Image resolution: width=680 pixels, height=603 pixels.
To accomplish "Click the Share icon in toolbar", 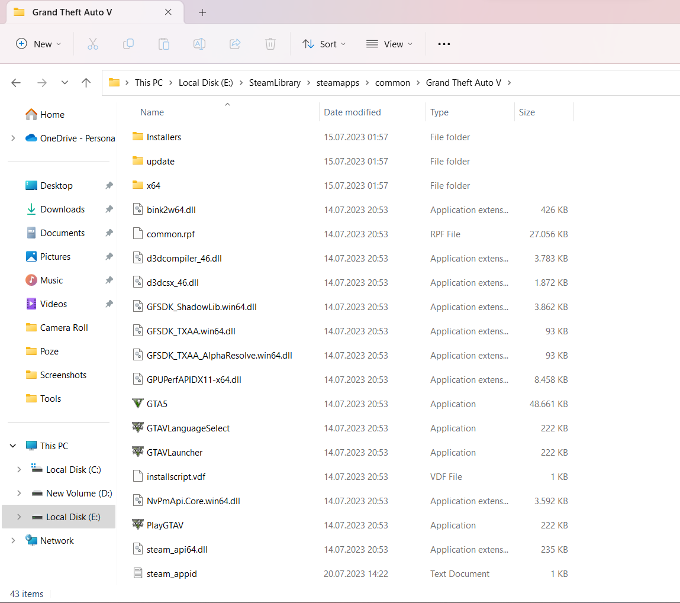I will pos(235,44).
